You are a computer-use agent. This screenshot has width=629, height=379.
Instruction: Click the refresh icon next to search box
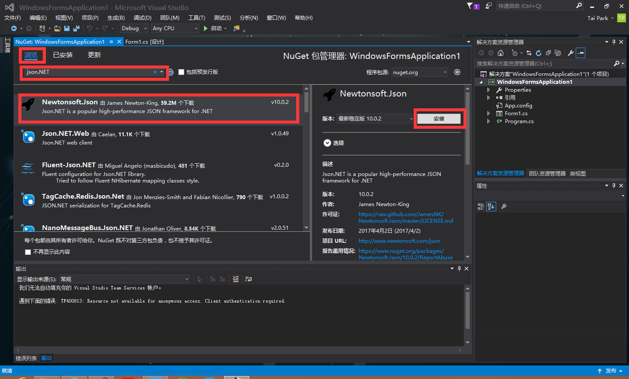[170, 72]
